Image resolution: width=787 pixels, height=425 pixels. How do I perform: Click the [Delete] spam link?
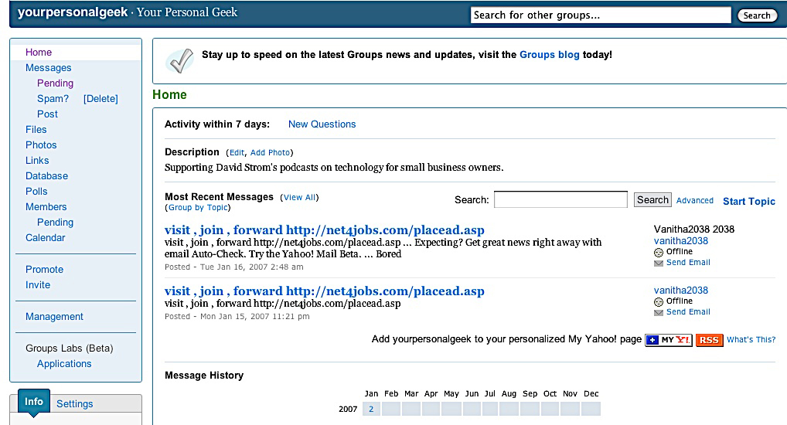point(101,99)
